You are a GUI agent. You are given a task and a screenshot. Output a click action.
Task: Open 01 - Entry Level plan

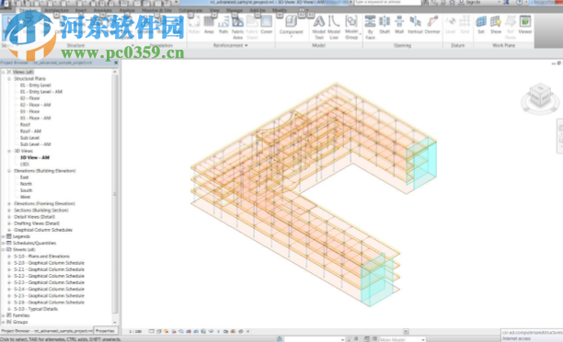[x=36, y=85]
